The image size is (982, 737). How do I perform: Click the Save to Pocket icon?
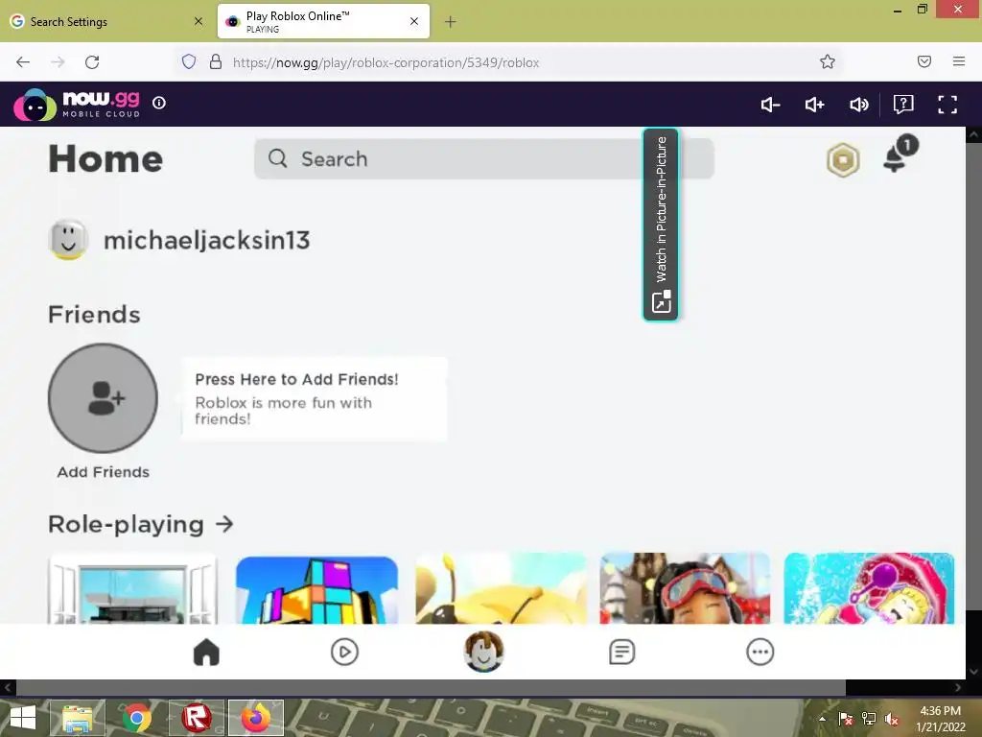pos(924,61)
